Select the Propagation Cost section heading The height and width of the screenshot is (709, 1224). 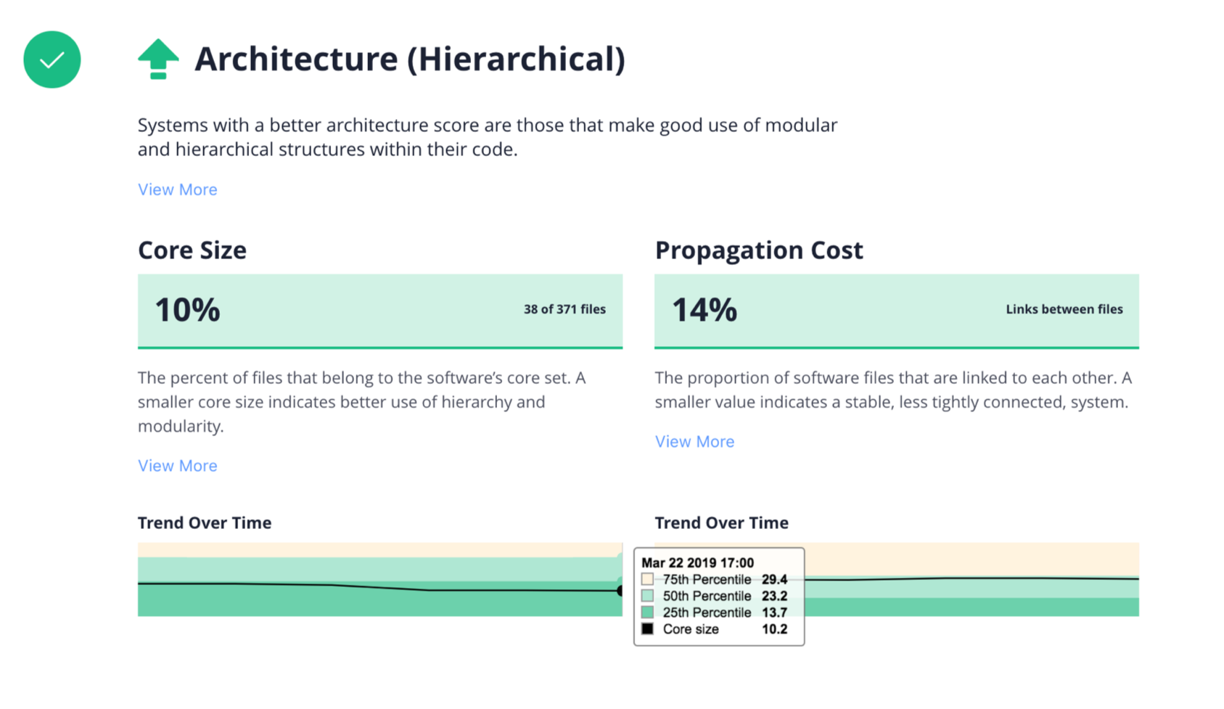point(759,250)
